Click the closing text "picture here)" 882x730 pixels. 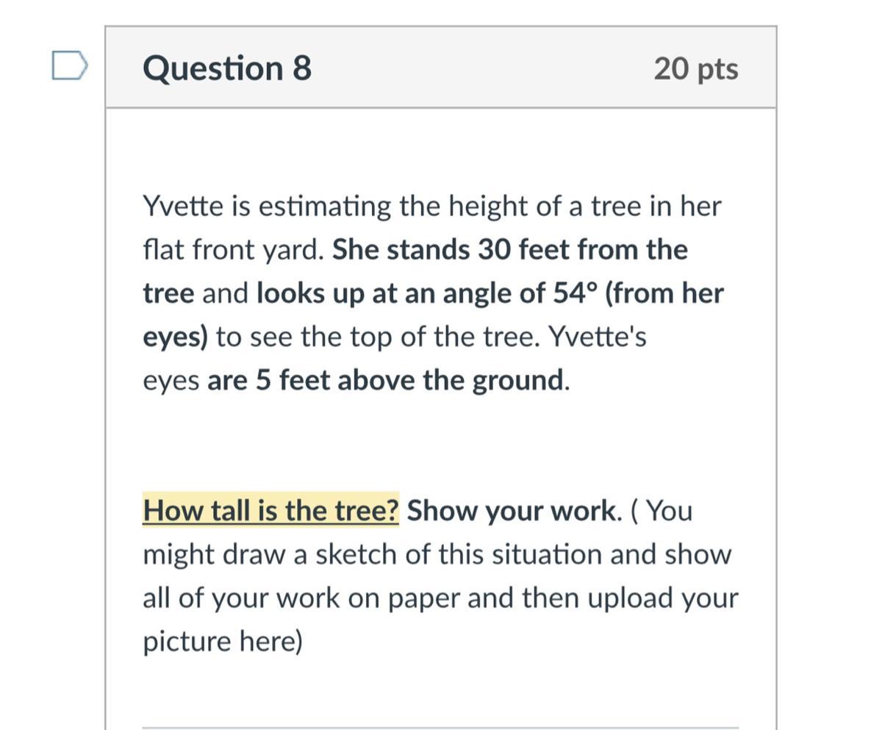point(223,641)
